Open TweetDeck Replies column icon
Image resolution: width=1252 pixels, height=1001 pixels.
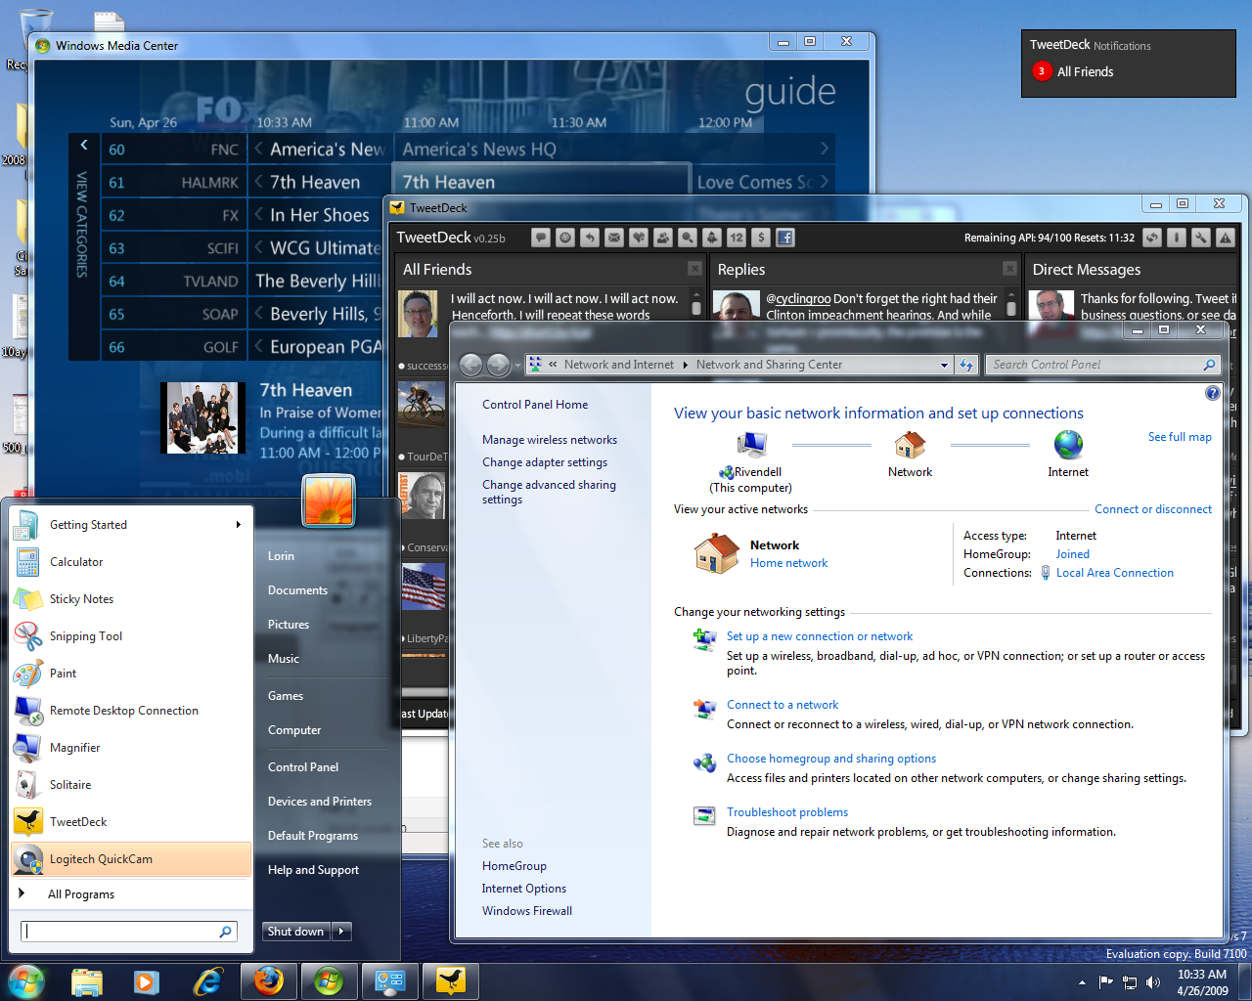pos(590,237)
